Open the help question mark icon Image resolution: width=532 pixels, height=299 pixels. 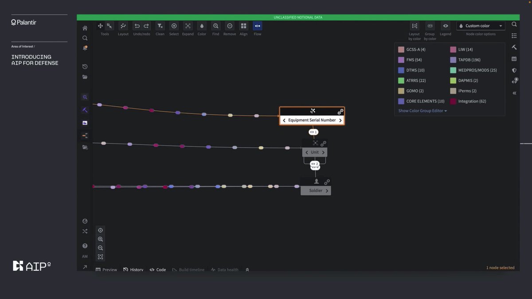[x=85, y=246]
